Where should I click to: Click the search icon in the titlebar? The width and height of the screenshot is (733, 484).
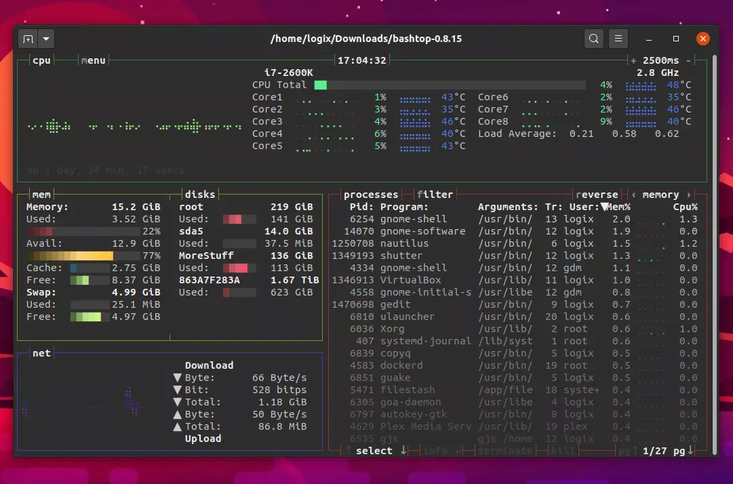593,39
